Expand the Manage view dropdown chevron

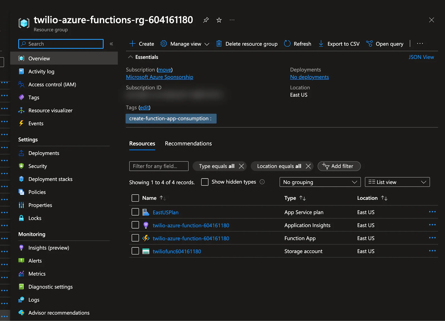207,44
